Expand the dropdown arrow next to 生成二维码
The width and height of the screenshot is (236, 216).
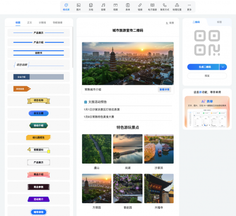[x=223, y=67]
